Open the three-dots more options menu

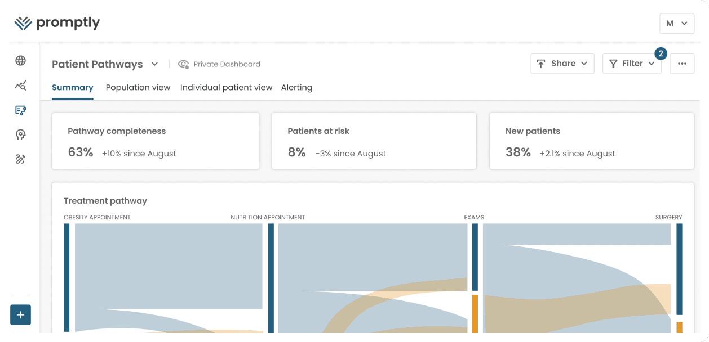tap(682, 64)
